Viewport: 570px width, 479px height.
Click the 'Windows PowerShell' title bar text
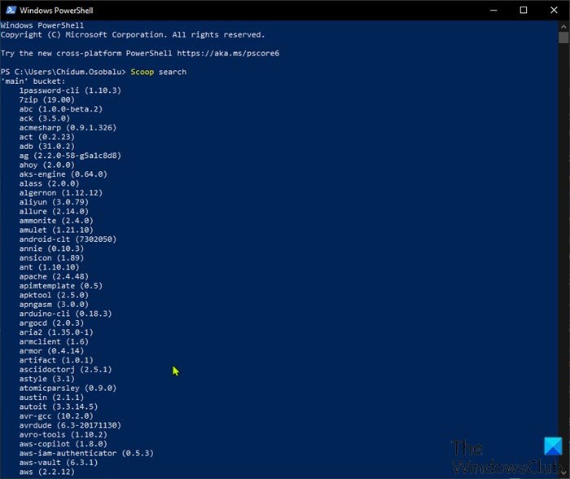tap(56, 11)
